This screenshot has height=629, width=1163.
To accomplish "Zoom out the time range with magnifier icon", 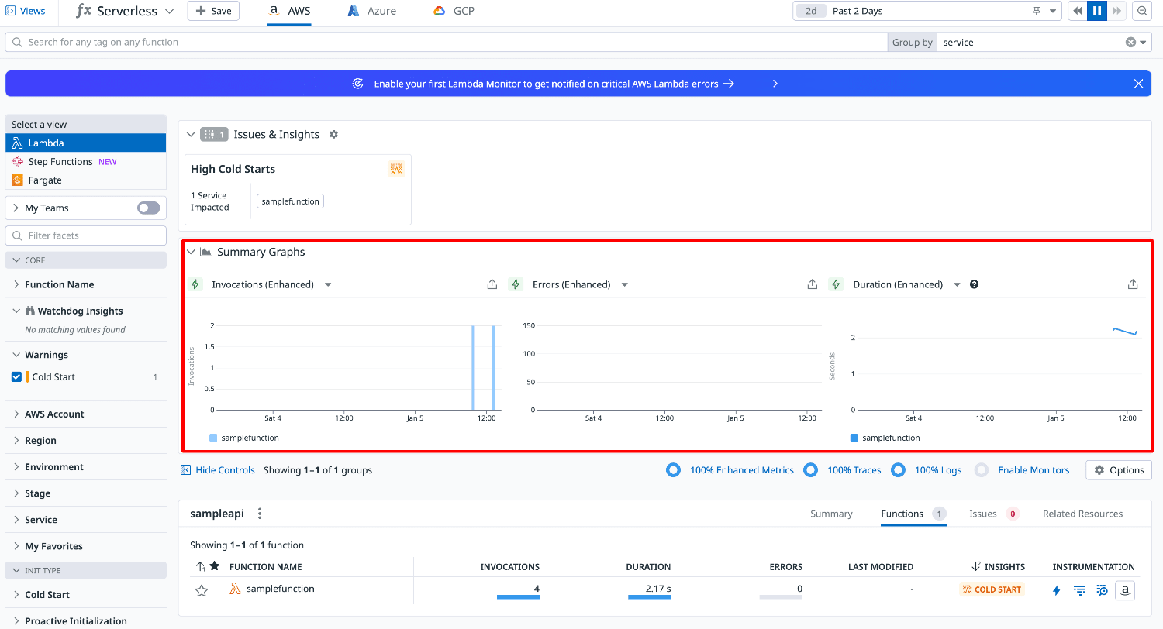I will [x=1142, y=11].
